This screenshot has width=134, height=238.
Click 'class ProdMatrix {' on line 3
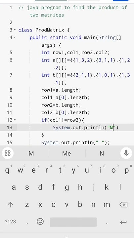pyautogui.click(x=44, y=30)
